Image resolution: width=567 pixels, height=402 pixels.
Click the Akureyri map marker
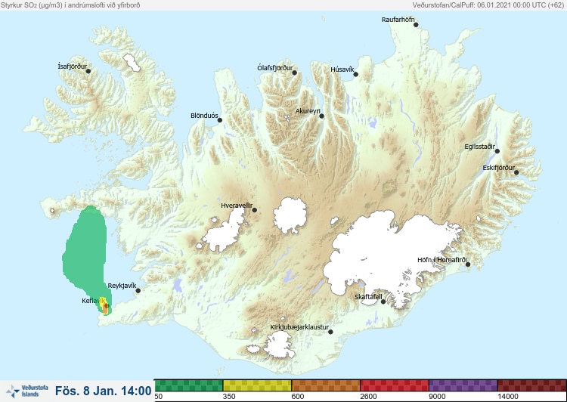point(321,116)
